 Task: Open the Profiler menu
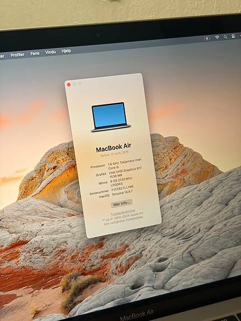pyautogui.click(x=17, y=55)
